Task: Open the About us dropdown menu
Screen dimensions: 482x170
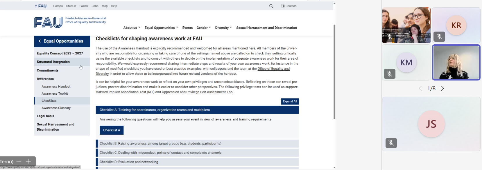Action: pos(132,28)
